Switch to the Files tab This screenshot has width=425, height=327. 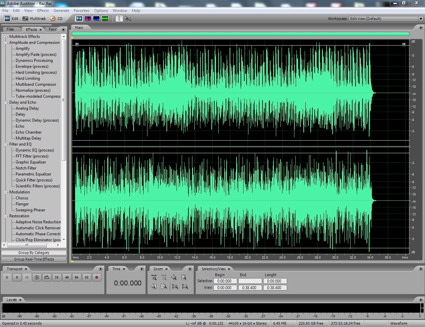(x=10, y=29)
